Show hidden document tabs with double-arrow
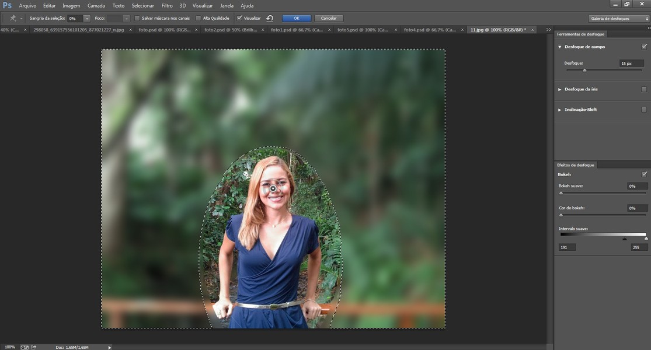651x350 pixels. 548,30
